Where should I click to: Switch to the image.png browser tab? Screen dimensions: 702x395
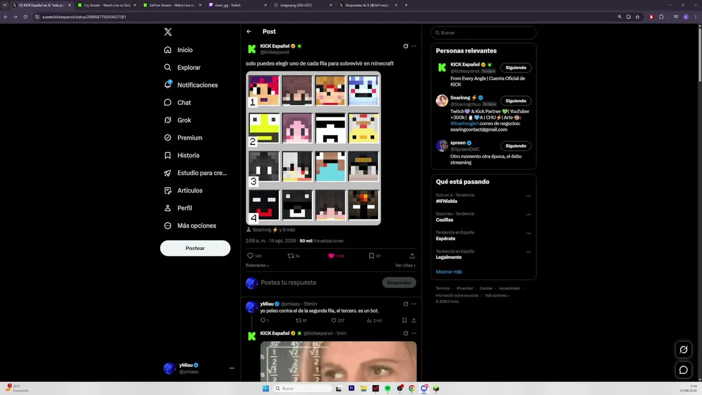[x=303, y=5]
